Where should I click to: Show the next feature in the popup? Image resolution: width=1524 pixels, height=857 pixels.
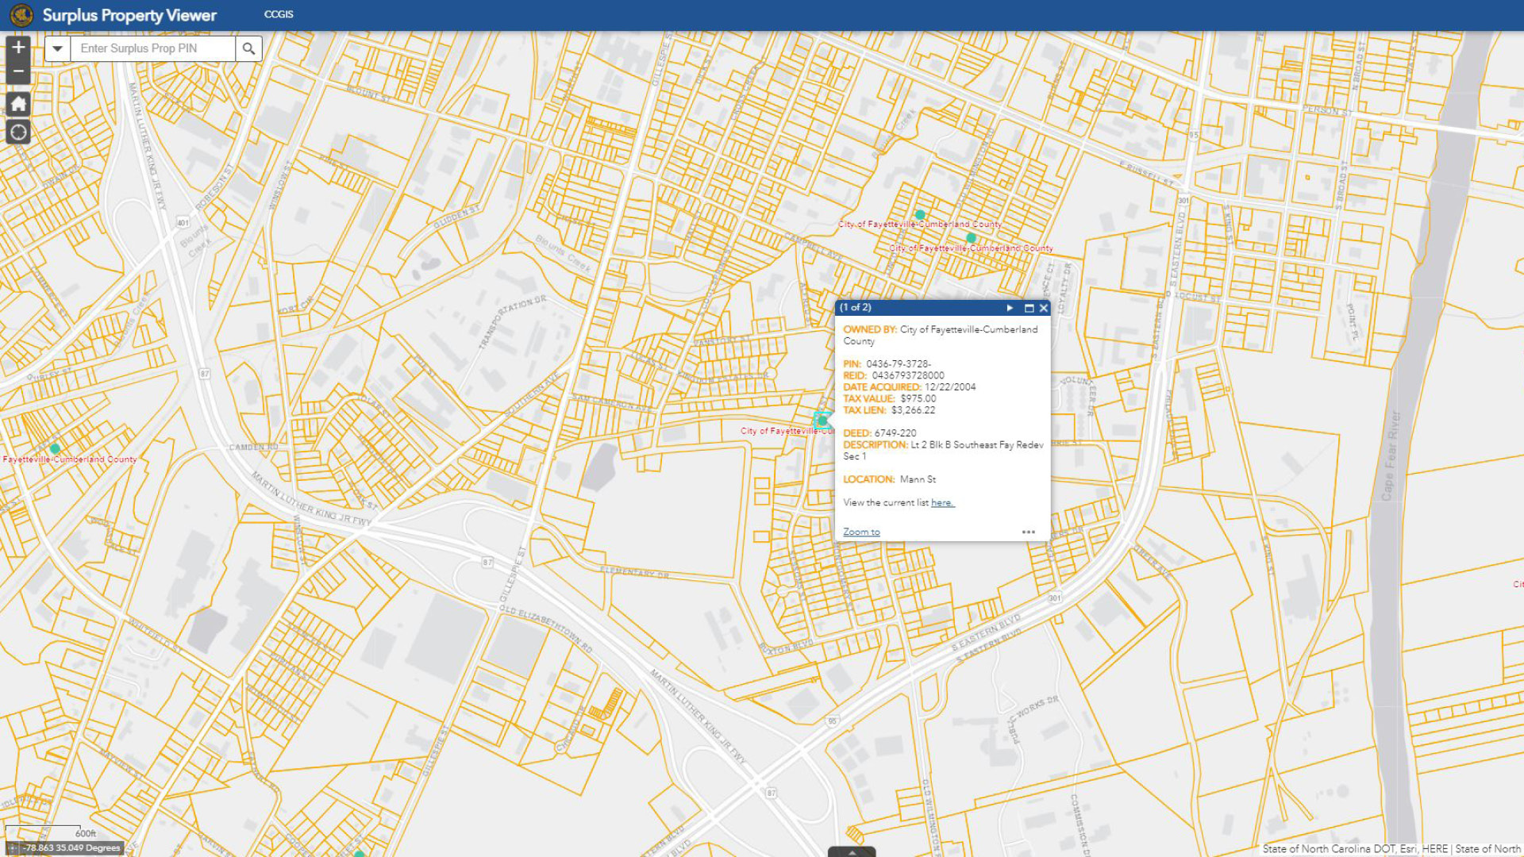click(x=1010, y=308)
